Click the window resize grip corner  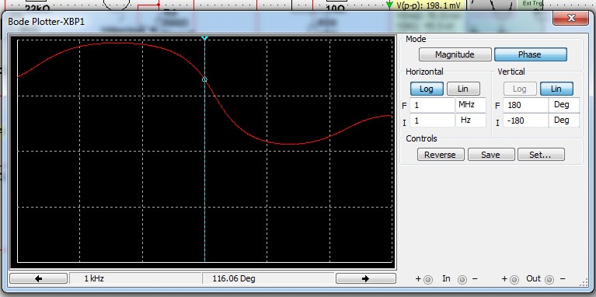point(584,281)
